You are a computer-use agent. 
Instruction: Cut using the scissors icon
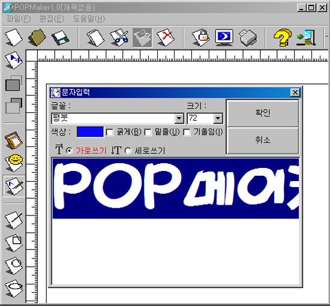point(119,38)
